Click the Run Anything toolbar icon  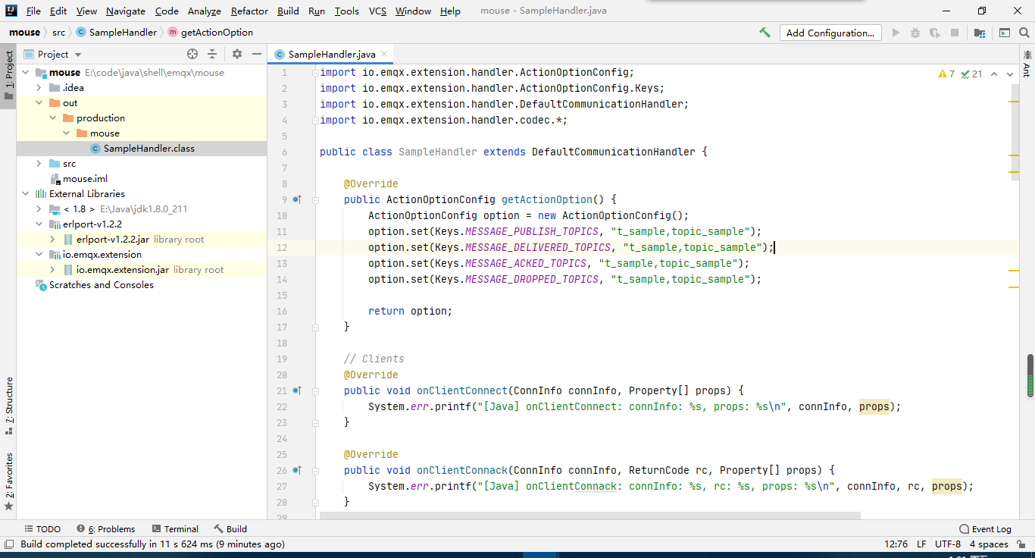coord(1005,33)
